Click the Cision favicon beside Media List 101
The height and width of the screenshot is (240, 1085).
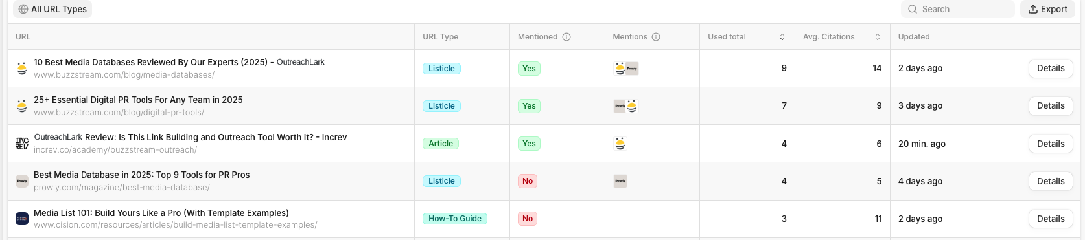click(22, 219)
